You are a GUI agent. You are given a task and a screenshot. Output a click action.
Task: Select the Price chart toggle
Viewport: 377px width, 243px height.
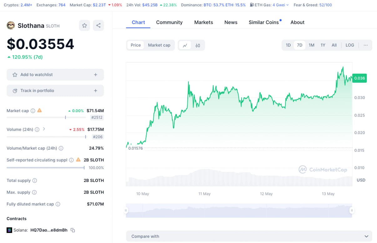point(136,45)
